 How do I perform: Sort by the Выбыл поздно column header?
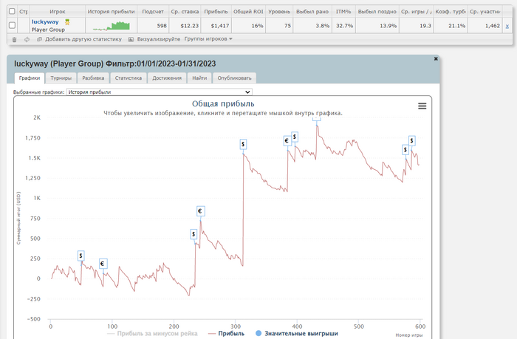(377, 12)
